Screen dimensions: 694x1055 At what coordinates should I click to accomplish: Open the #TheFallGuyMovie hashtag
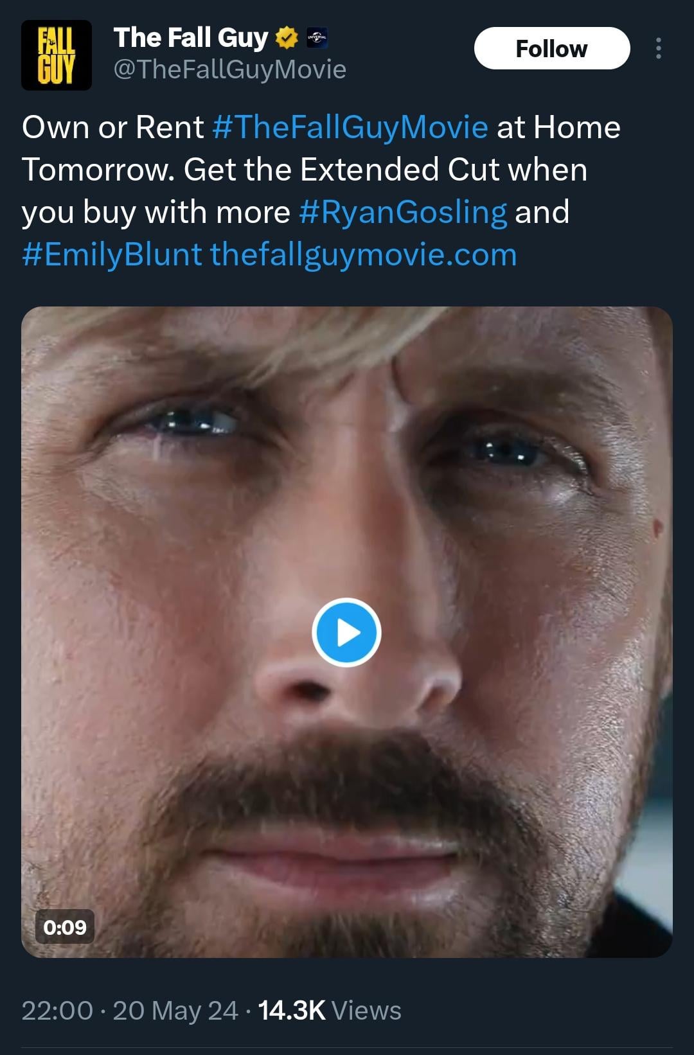click(x=350, y=127)
